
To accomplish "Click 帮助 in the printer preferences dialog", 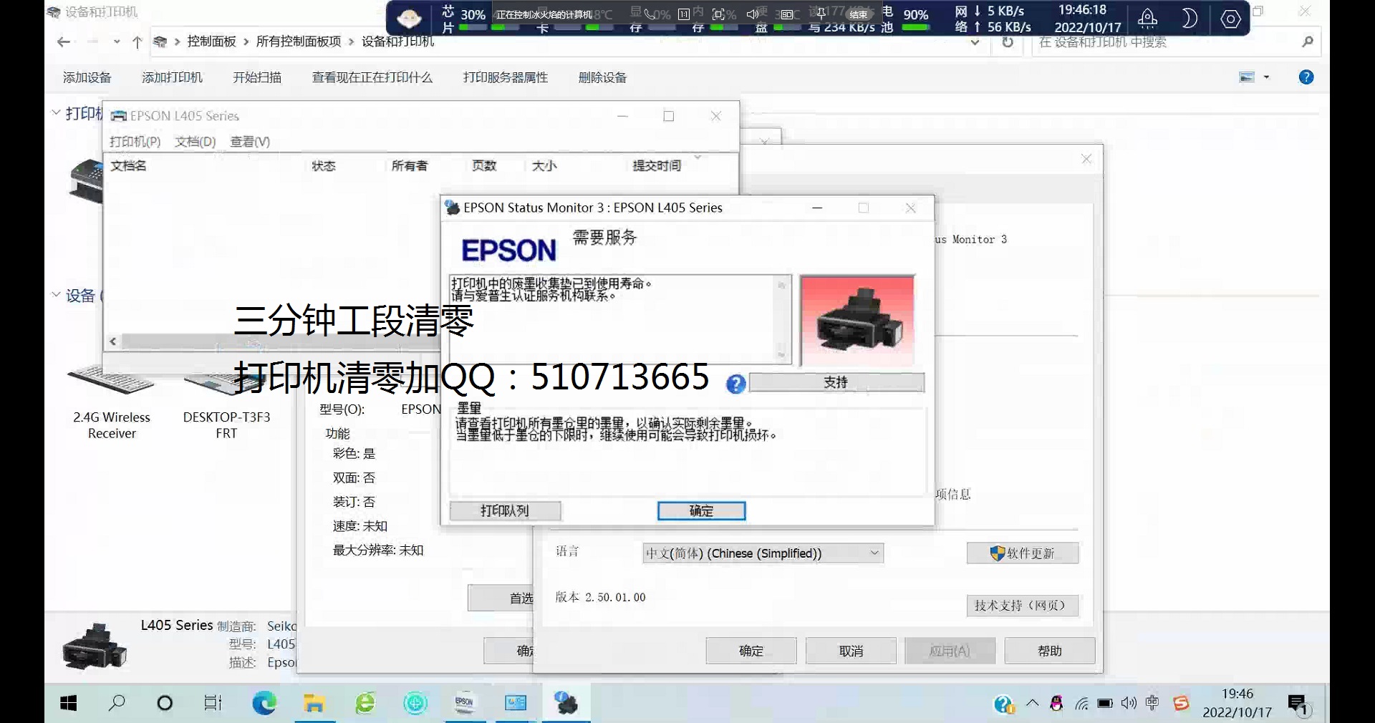I will [1050, 651].
